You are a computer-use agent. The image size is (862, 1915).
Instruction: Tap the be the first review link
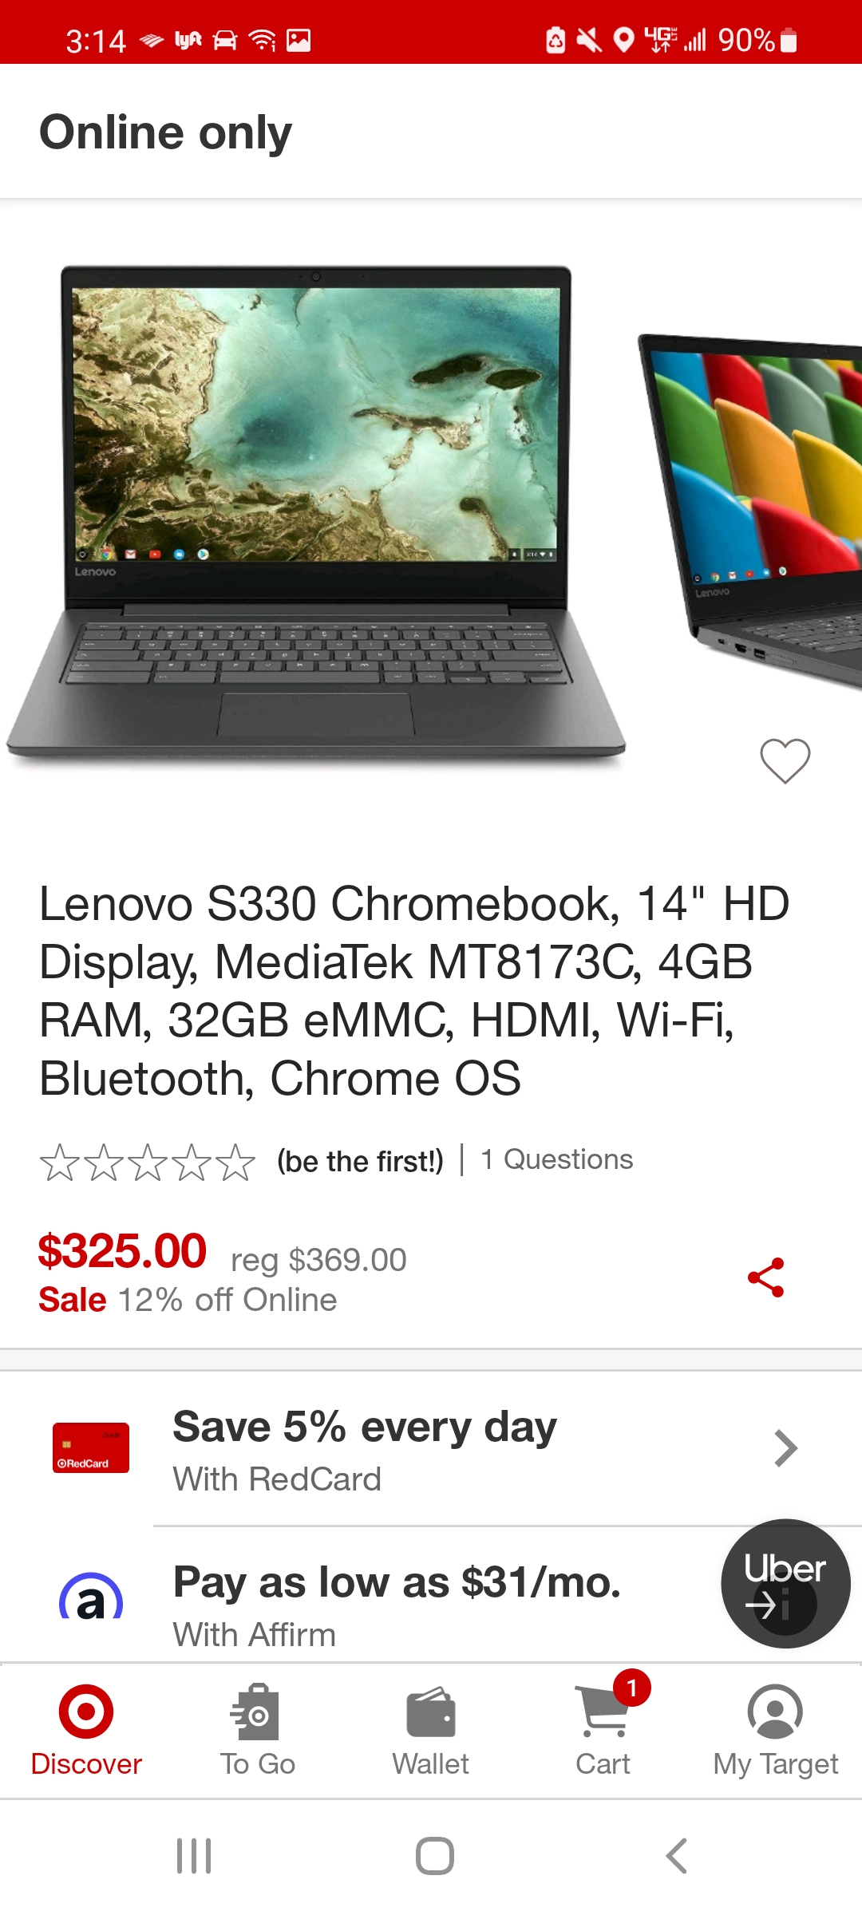[360, 1162]
